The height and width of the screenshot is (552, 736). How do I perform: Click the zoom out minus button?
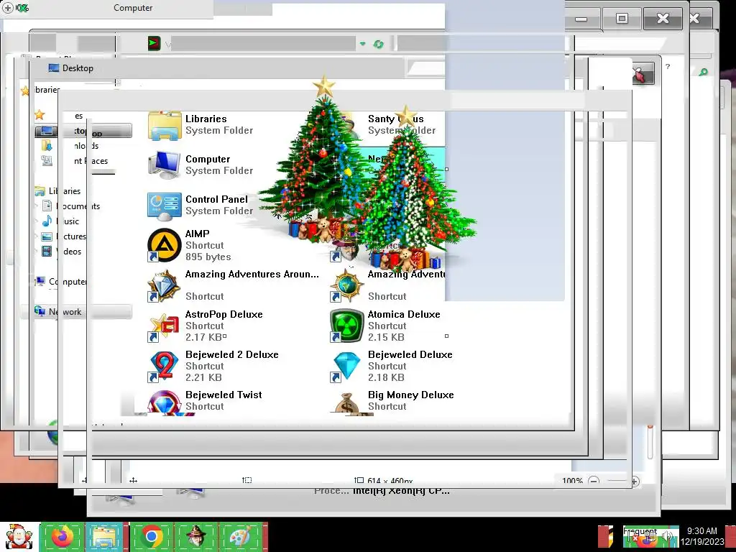(x=594, y=481)
